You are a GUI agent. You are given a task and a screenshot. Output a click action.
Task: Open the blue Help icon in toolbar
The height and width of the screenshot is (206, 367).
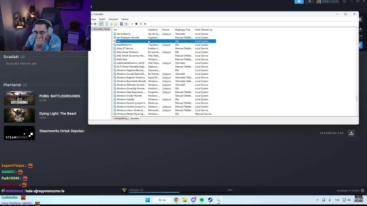coord(122,24)
